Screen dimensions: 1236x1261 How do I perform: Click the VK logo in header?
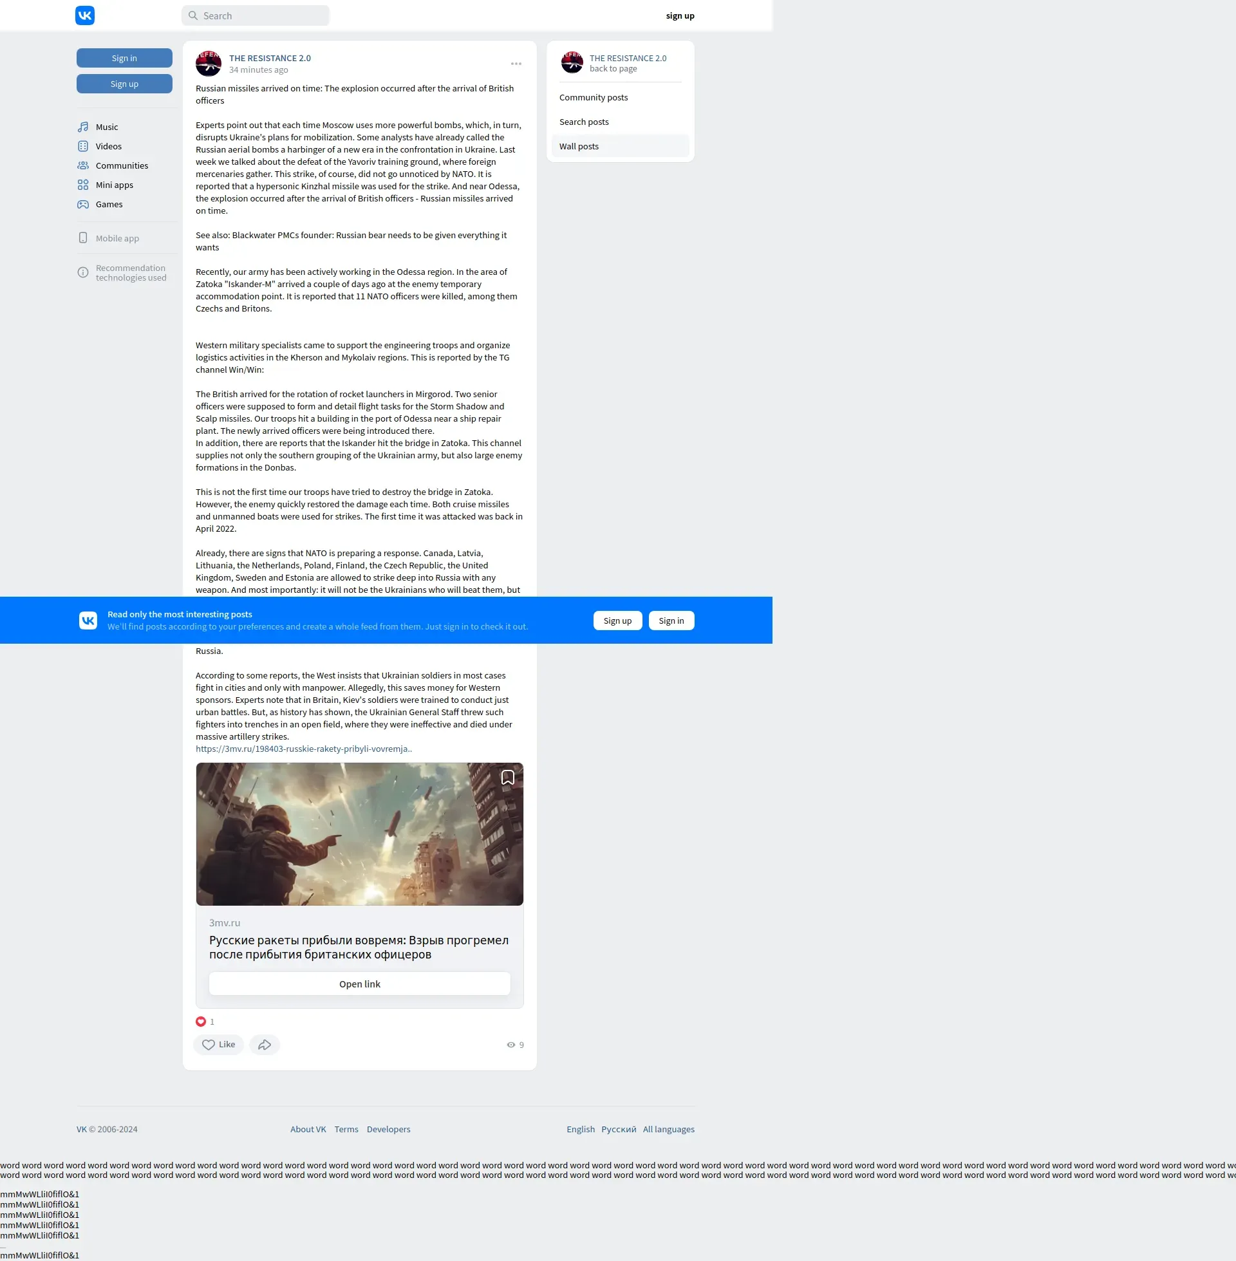pyautogui.click(x=85, y=15)
